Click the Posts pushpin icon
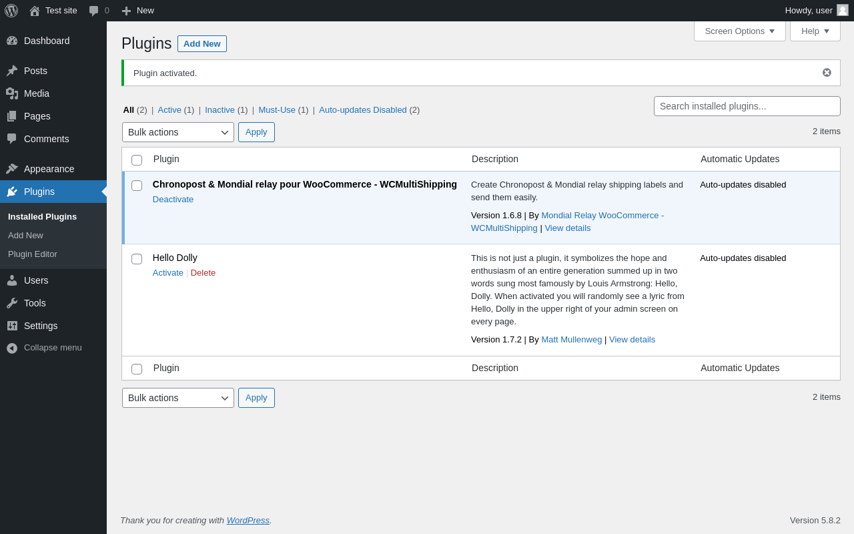 12,71
